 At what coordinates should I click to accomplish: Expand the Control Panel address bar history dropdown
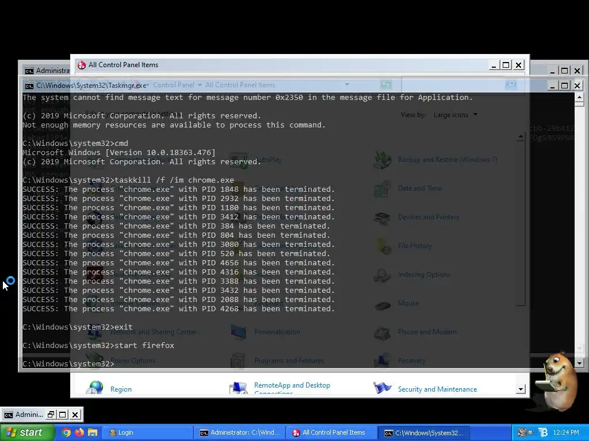pos(347,85)
